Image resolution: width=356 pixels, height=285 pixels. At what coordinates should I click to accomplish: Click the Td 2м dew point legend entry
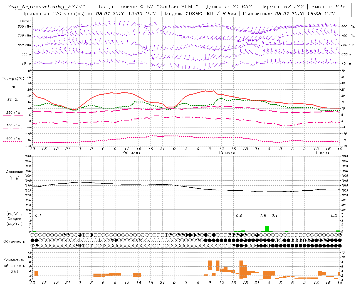tap(13, 100)
